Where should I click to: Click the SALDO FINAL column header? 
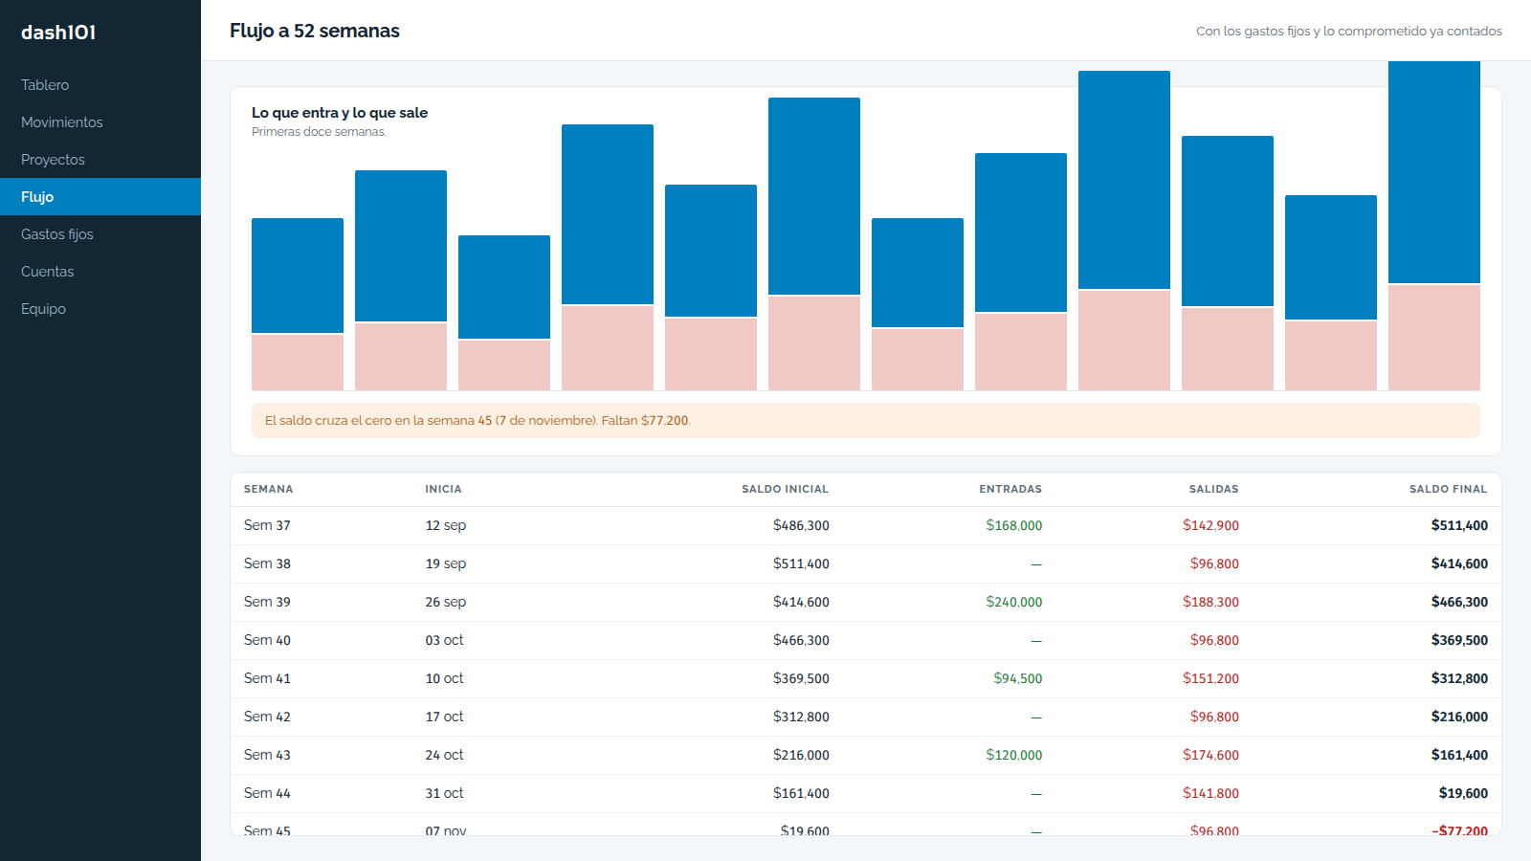1448,489
